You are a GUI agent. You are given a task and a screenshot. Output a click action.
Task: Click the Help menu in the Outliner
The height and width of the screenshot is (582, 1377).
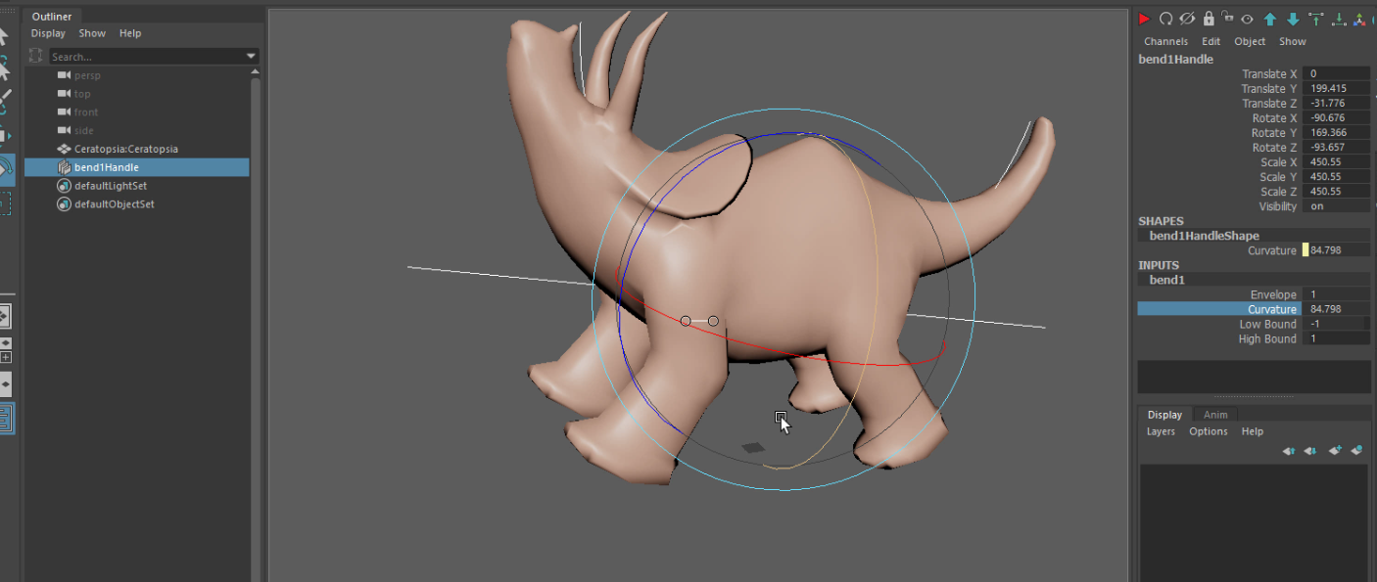point(130,32)
